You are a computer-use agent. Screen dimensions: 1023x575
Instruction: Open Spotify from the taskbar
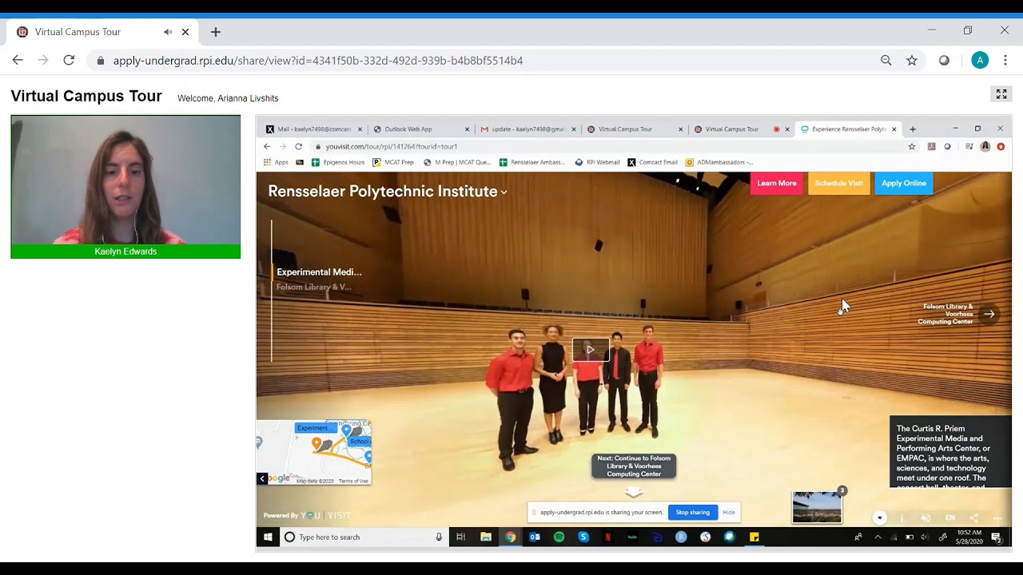(559, 537)
